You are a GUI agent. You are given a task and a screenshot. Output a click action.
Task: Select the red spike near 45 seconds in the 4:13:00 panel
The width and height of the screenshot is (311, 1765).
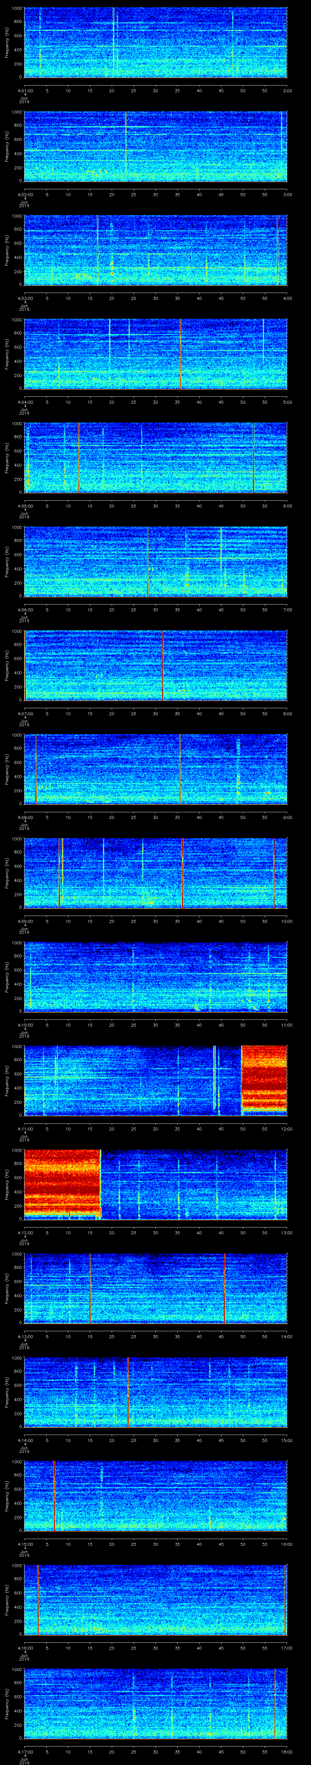tap(224, 1289)
